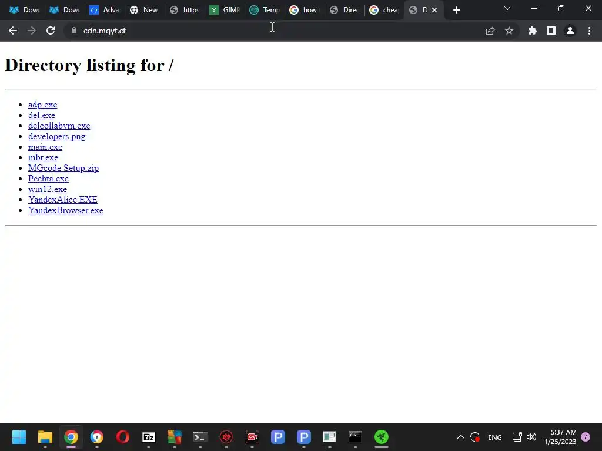The width and height of the screenshot is (602, 451).
Task: Open the YandexAlice.EXE link
Action: tap(62, 200)
